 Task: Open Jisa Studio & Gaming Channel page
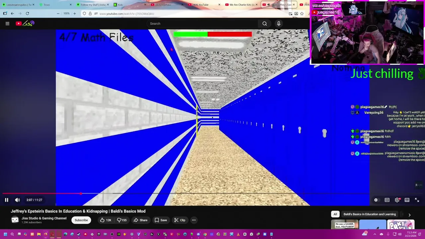point(44,218)
